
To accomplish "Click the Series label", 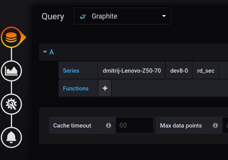I will [71, 71].
